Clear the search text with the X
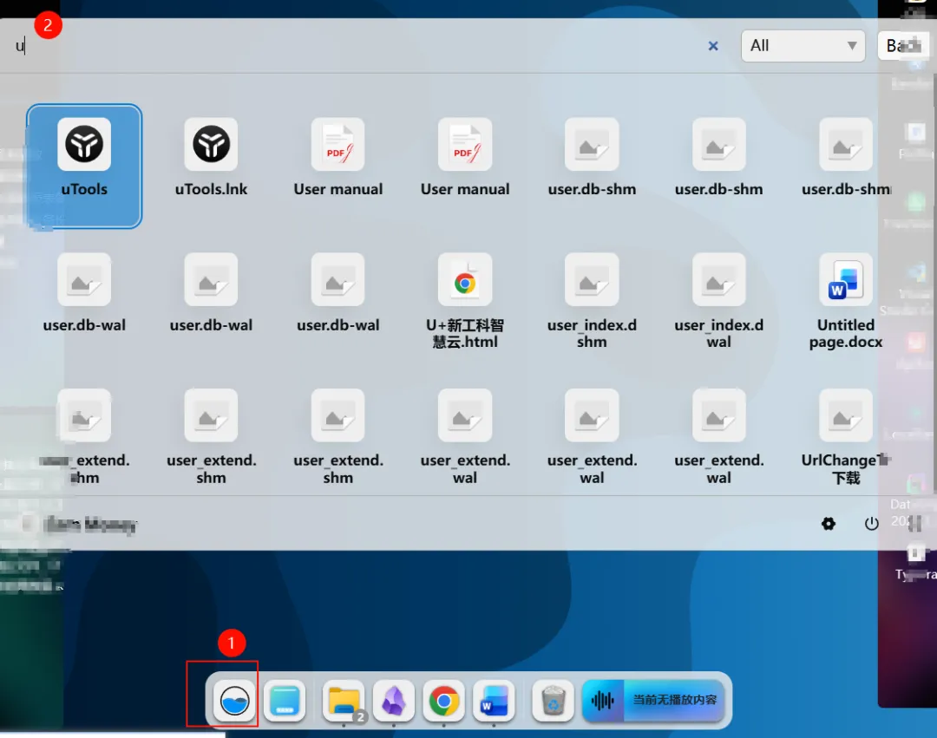The height and width of the screenshot is (738, 937). click(713, 46)
